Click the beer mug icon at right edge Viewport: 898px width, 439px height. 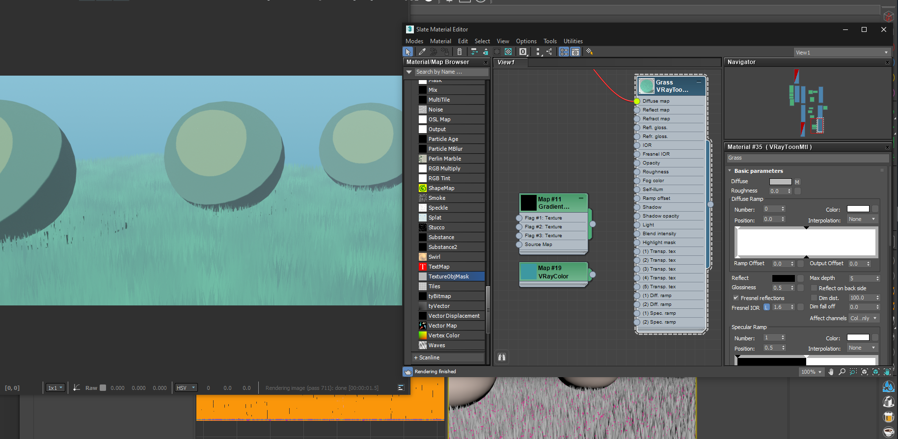(889, 417)
